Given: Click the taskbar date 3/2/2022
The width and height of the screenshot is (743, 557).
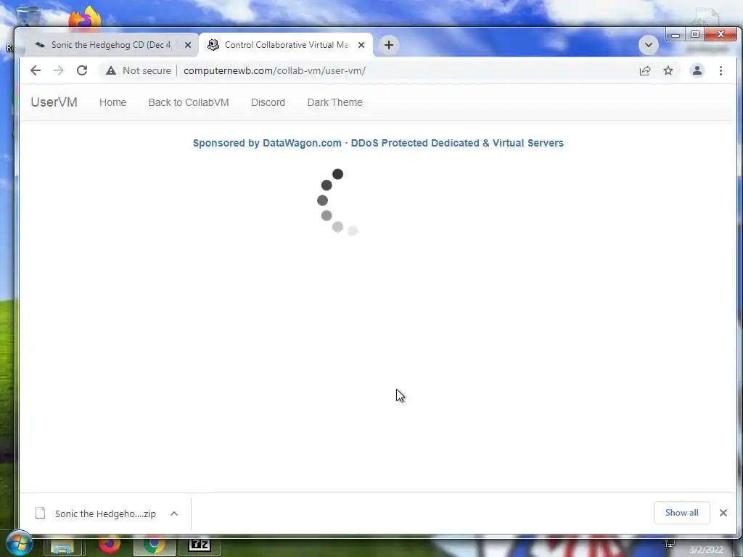Looking at the screenshot, I should pos(707,550).
